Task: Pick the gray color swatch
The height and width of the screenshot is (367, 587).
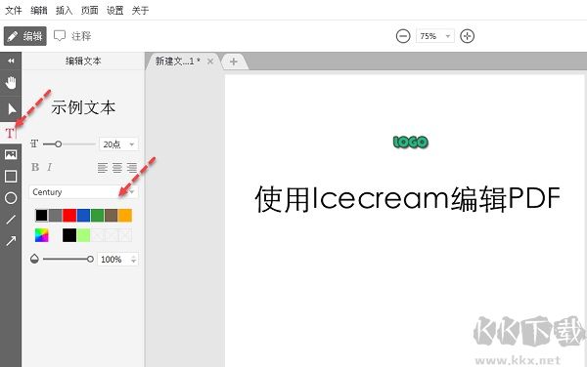Action: (56, 216)
